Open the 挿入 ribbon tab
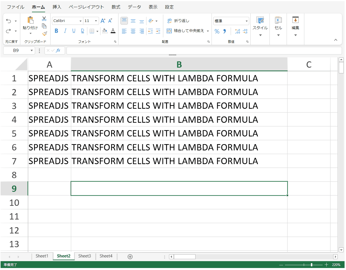Viewport: 346px width, 270px height. click(57, 7)
